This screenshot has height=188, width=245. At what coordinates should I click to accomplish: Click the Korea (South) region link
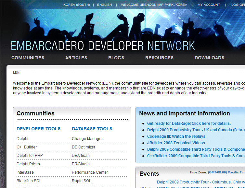(x=76, y=5)
